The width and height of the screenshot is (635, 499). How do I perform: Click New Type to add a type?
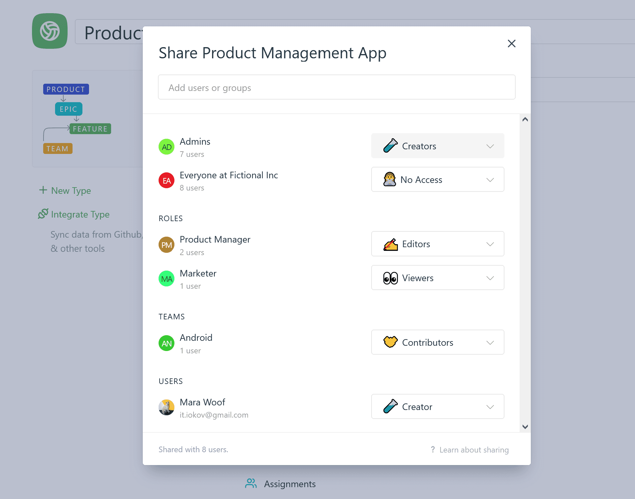65,191
